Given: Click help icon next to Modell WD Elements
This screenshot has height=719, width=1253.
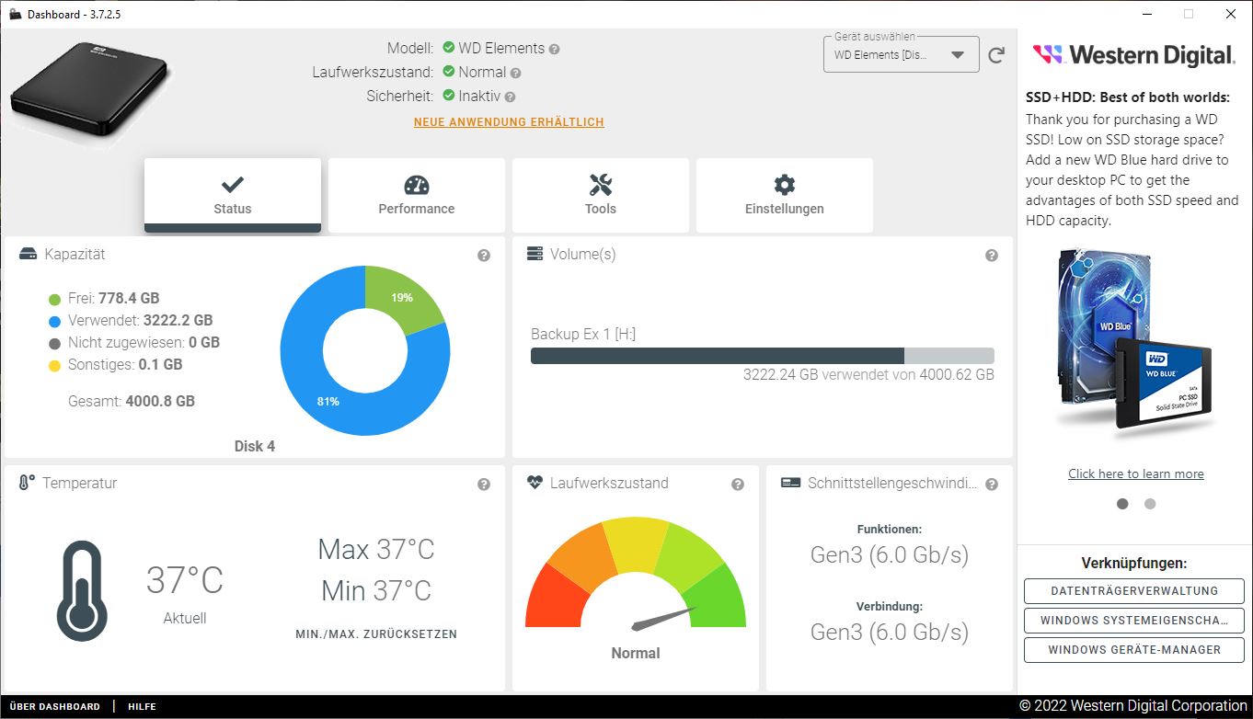Looking at the screenshot, I should (555, 49).
